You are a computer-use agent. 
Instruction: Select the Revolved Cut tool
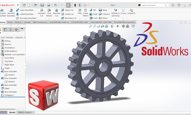(x=56, y=13)
